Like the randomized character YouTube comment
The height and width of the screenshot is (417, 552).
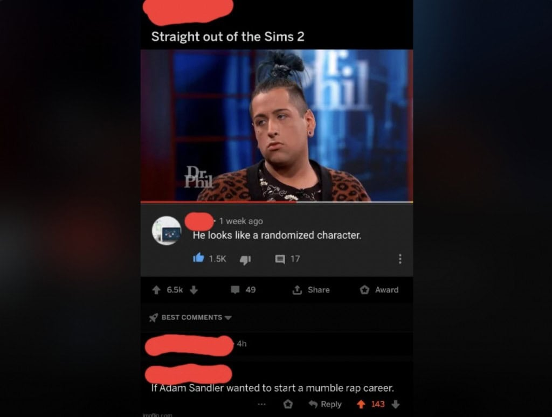pyautogui.click(x=198, y=258)
